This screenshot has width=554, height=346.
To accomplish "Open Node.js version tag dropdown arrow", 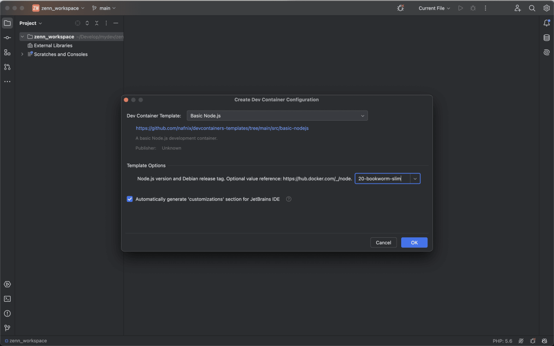I will tap(415, 179).
